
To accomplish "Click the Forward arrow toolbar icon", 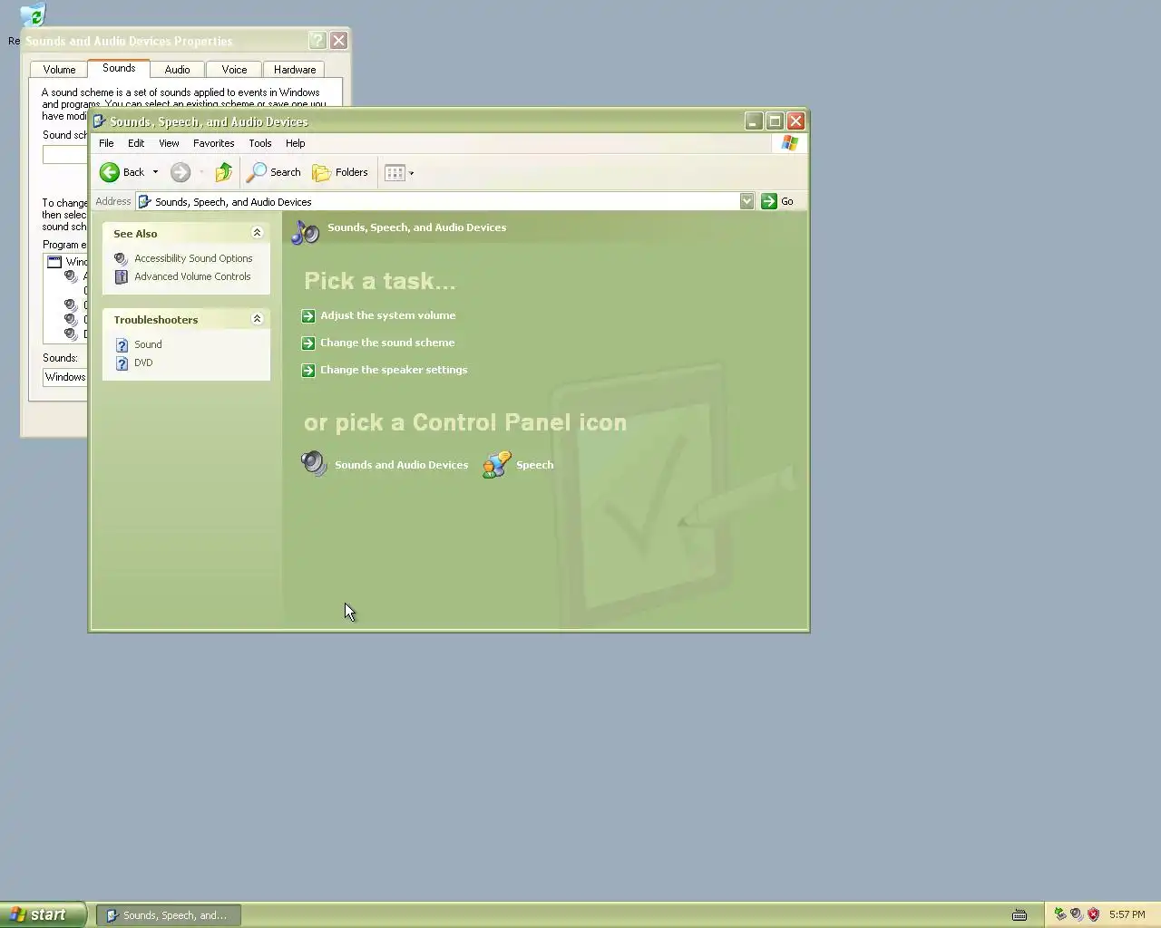I will click(180, 172).
